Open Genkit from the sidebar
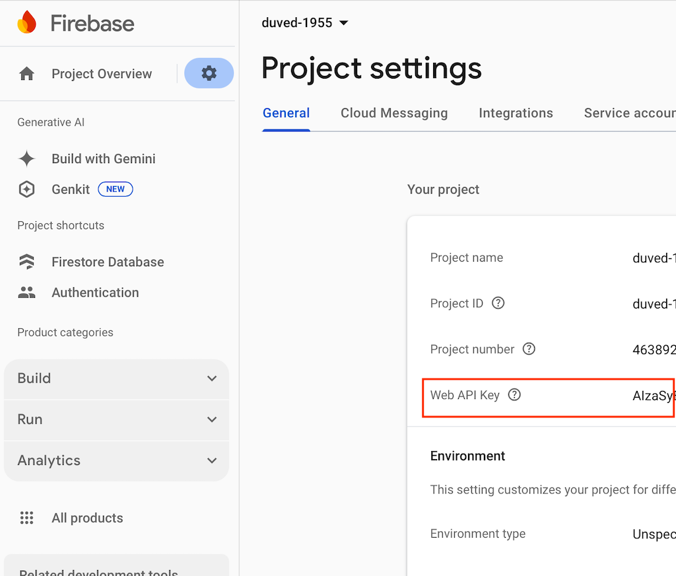This screenshot has height=576, width=676. [x=71, y=190]
